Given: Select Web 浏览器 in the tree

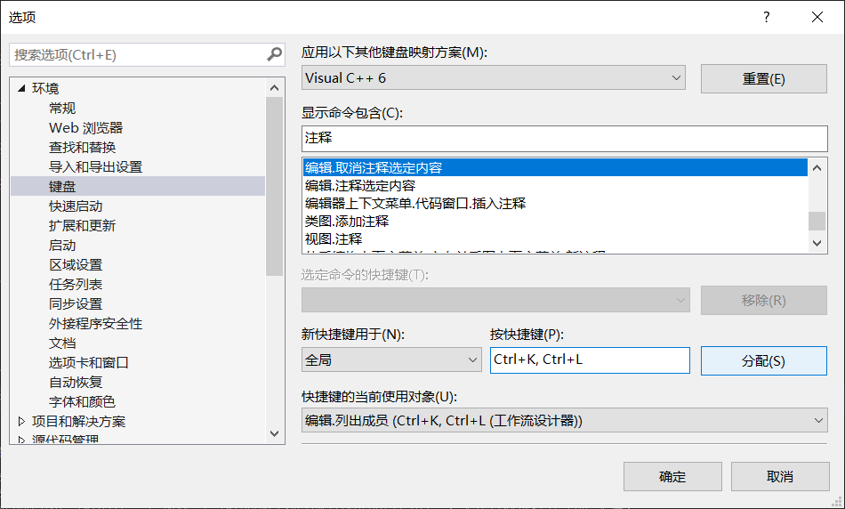Looking at the screenshot, I should click(x=85, y=128).
